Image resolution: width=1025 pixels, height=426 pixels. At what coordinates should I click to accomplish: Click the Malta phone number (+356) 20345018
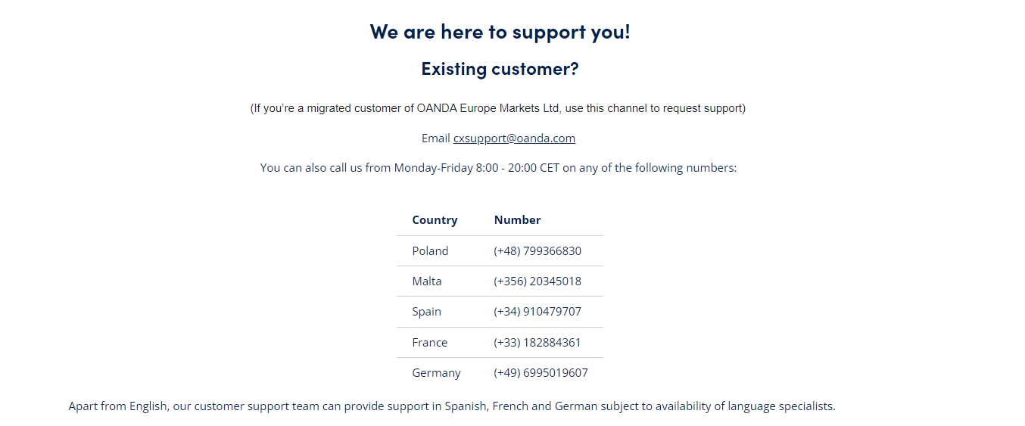coord(537,281)
